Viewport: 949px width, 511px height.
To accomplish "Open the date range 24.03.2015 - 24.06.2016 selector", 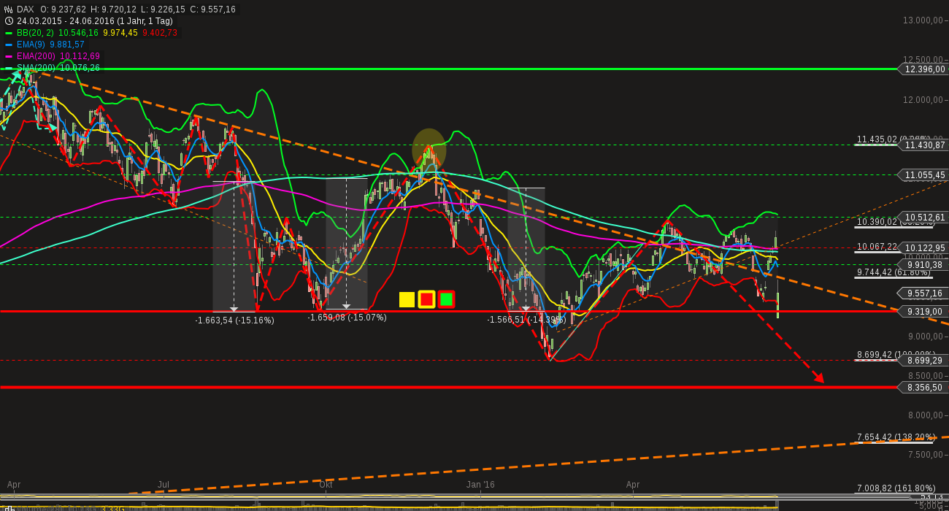I will [64, 21].
